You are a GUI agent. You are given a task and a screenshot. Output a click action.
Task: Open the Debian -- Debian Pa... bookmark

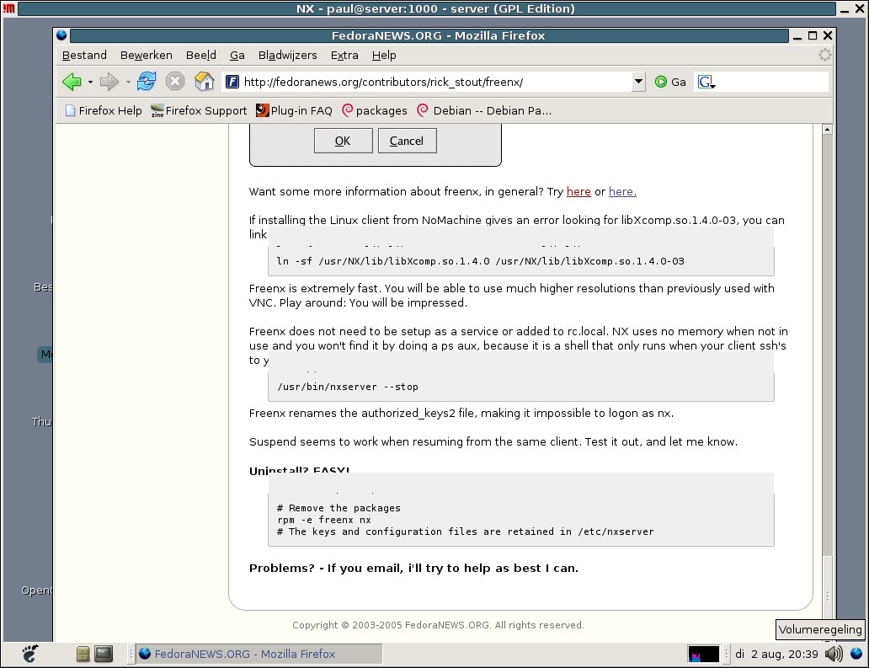point(484,110)
